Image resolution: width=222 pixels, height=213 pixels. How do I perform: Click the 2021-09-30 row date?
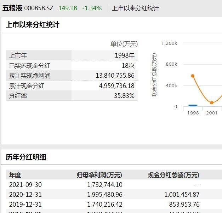point(25,185)
